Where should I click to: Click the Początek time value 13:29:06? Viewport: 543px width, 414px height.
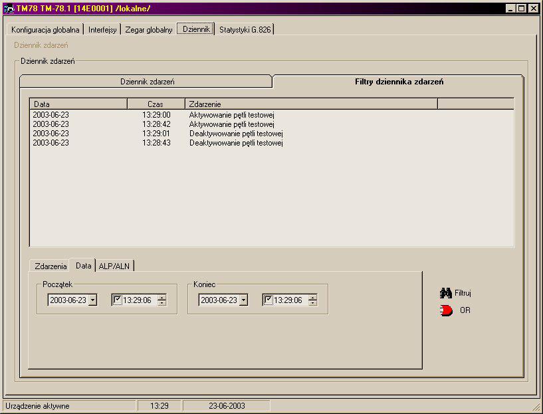[138, 300]
